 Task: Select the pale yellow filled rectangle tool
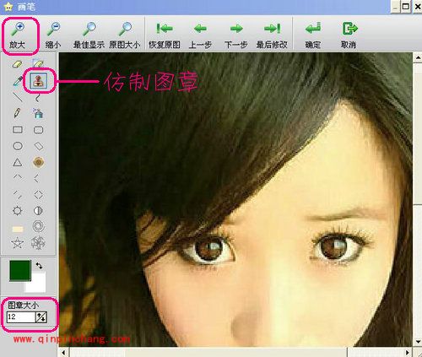pos(18,229)
